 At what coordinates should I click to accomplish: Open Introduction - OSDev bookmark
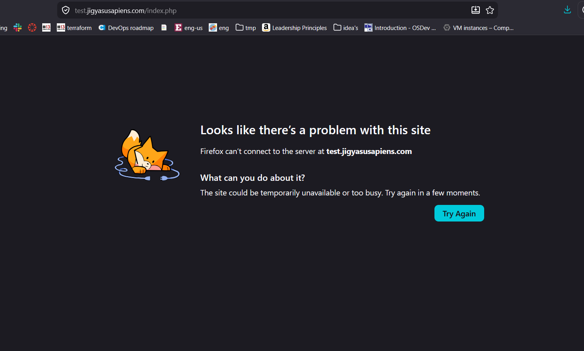pos(400,28)
